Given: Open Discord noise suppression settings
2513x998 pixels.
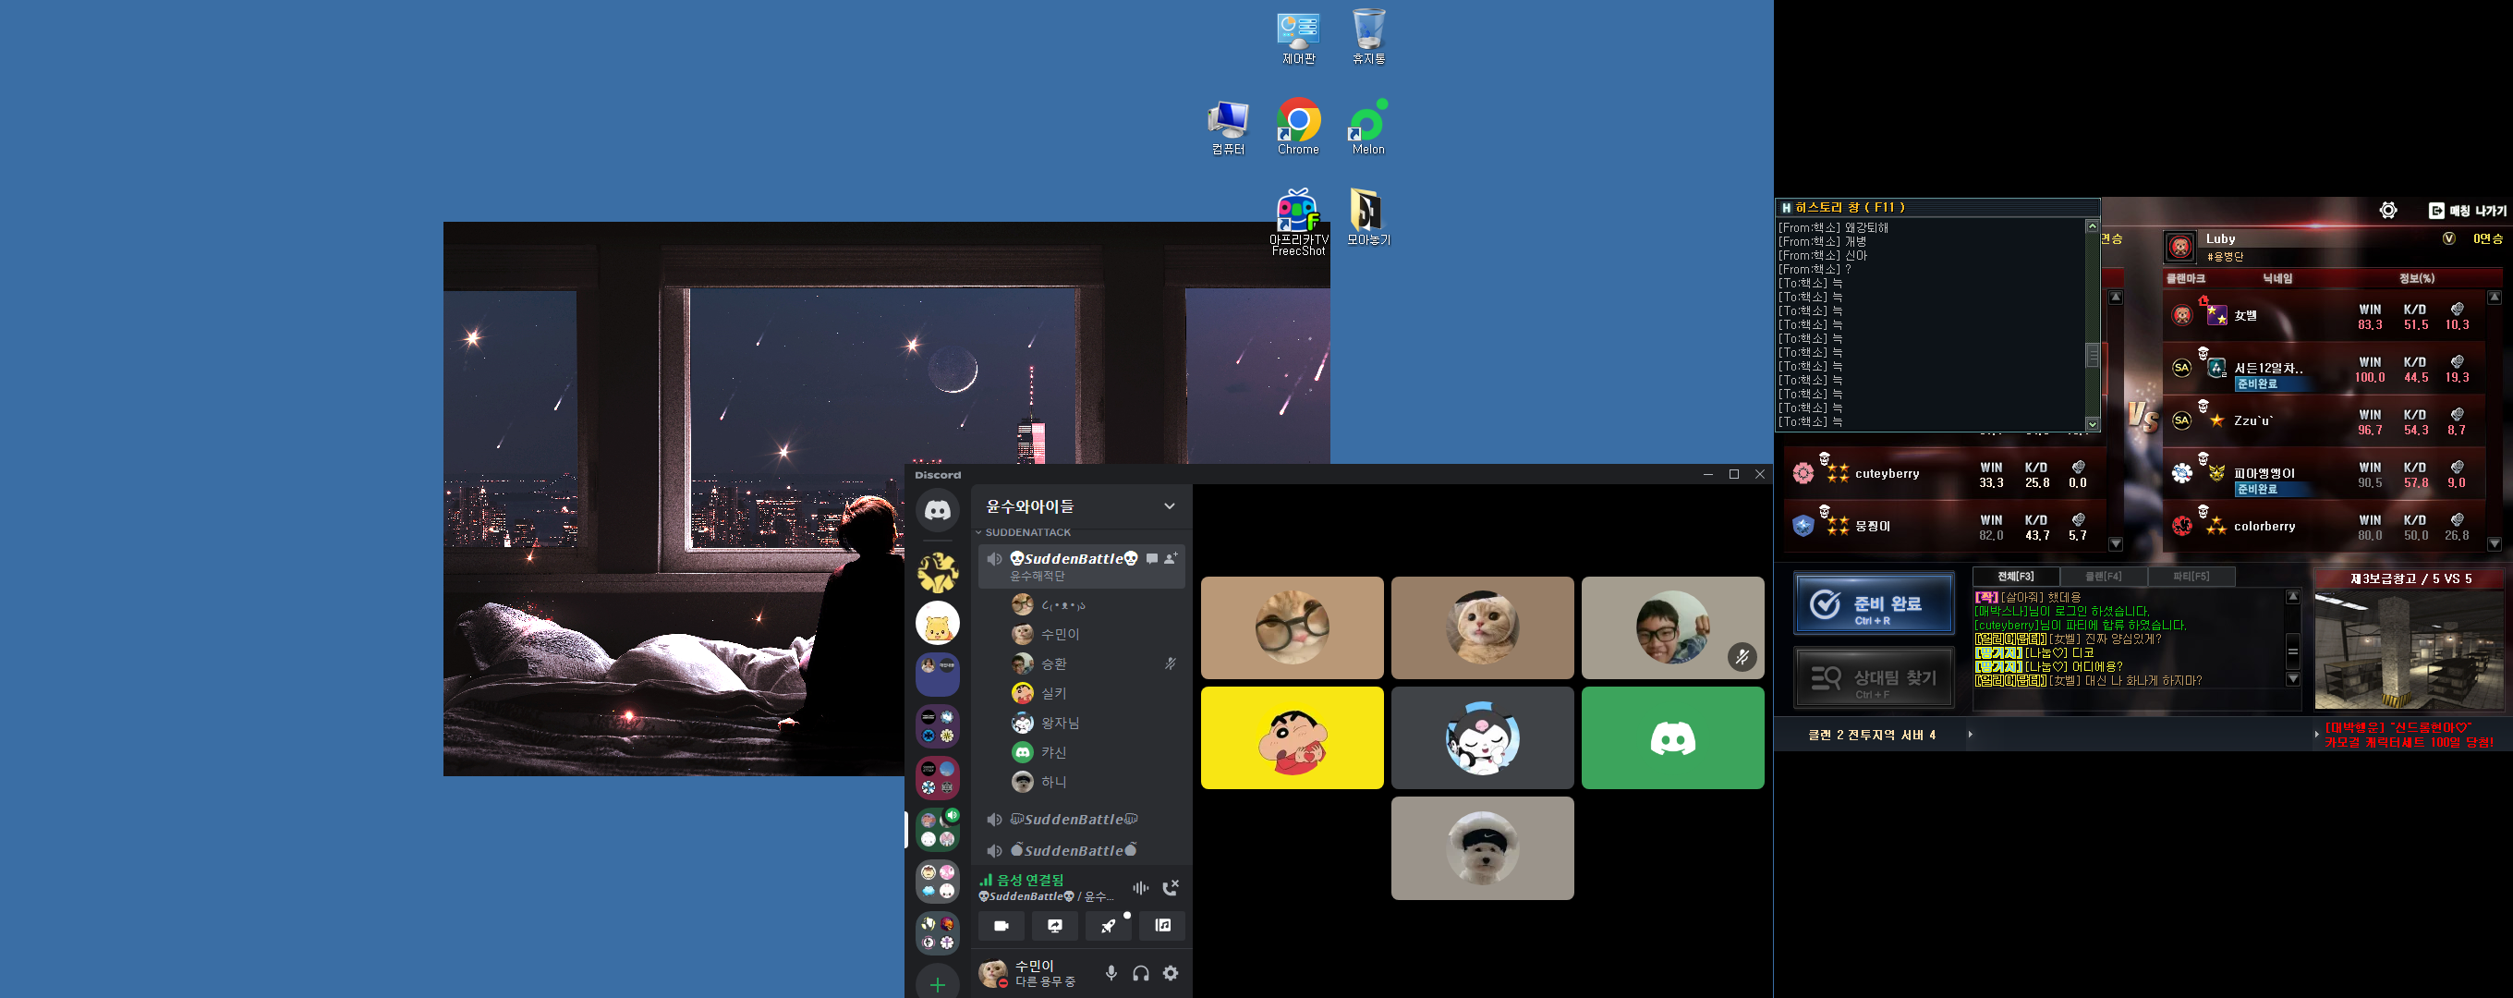Looking at the screenshot, I should point(1140,888).
